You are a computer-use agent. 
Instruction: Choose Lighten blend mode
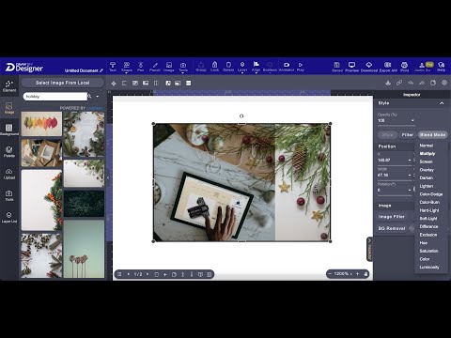tap(427, 186)
